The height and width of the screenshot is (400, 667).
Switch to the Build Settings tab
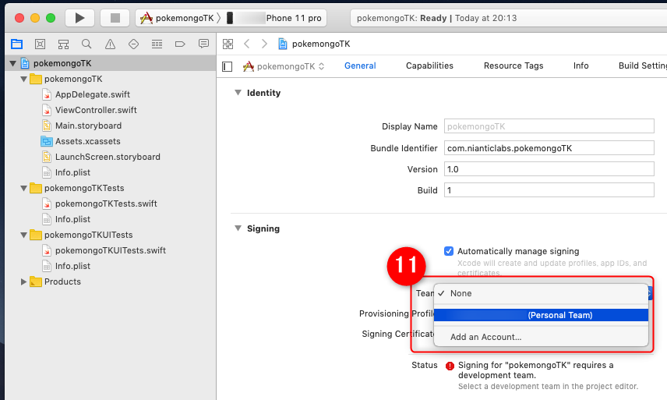[643, 65]
